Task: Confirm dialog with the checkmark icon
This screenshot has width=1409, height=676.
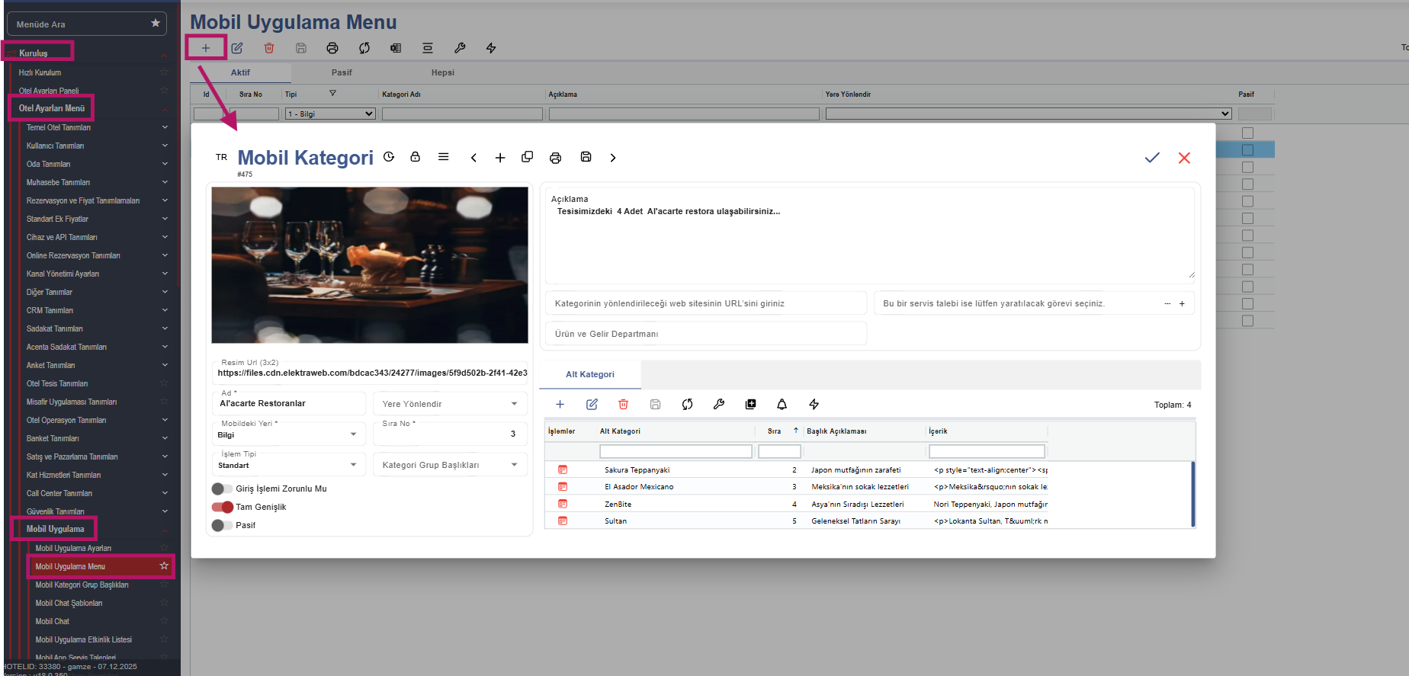Action: (x=1151, y=158)
